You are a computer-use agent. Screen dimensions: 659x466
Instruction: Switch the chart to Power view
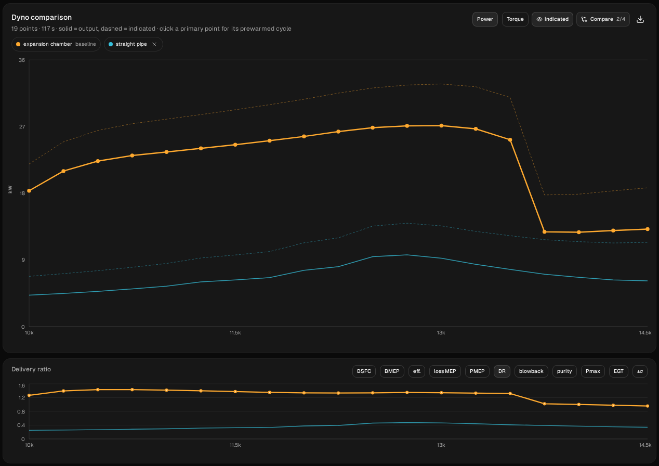tap(485, 19)
